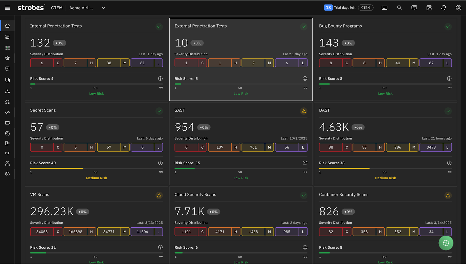Select the PDF reports icon in sidebar
The width and height of the screenshot is (466, 264).
pos(7,153)
